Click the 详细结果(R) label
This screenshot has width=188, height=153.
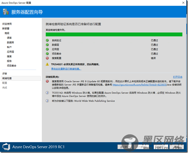tap(53, 77)
